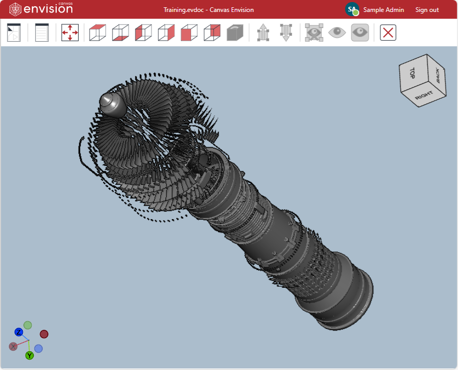
Task: Toggle the highlighted eye show-all icon
Action: pos(360,32)
